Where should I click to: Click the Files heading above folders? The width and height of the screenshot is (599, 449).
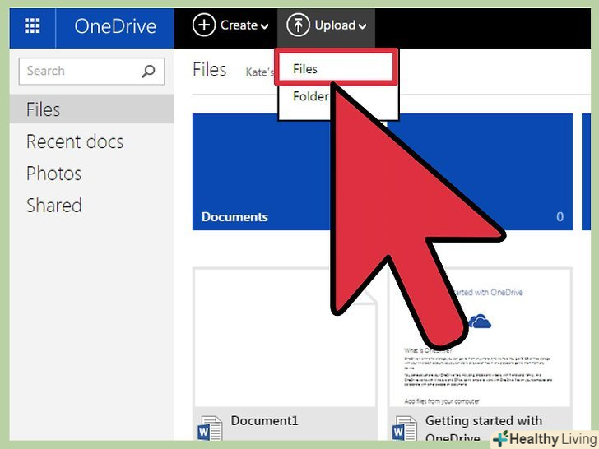pos(209,69)
